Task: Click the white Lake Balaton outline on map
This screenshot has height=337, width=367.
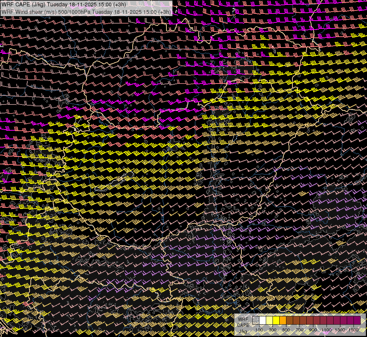Action: tap(114, 181)
